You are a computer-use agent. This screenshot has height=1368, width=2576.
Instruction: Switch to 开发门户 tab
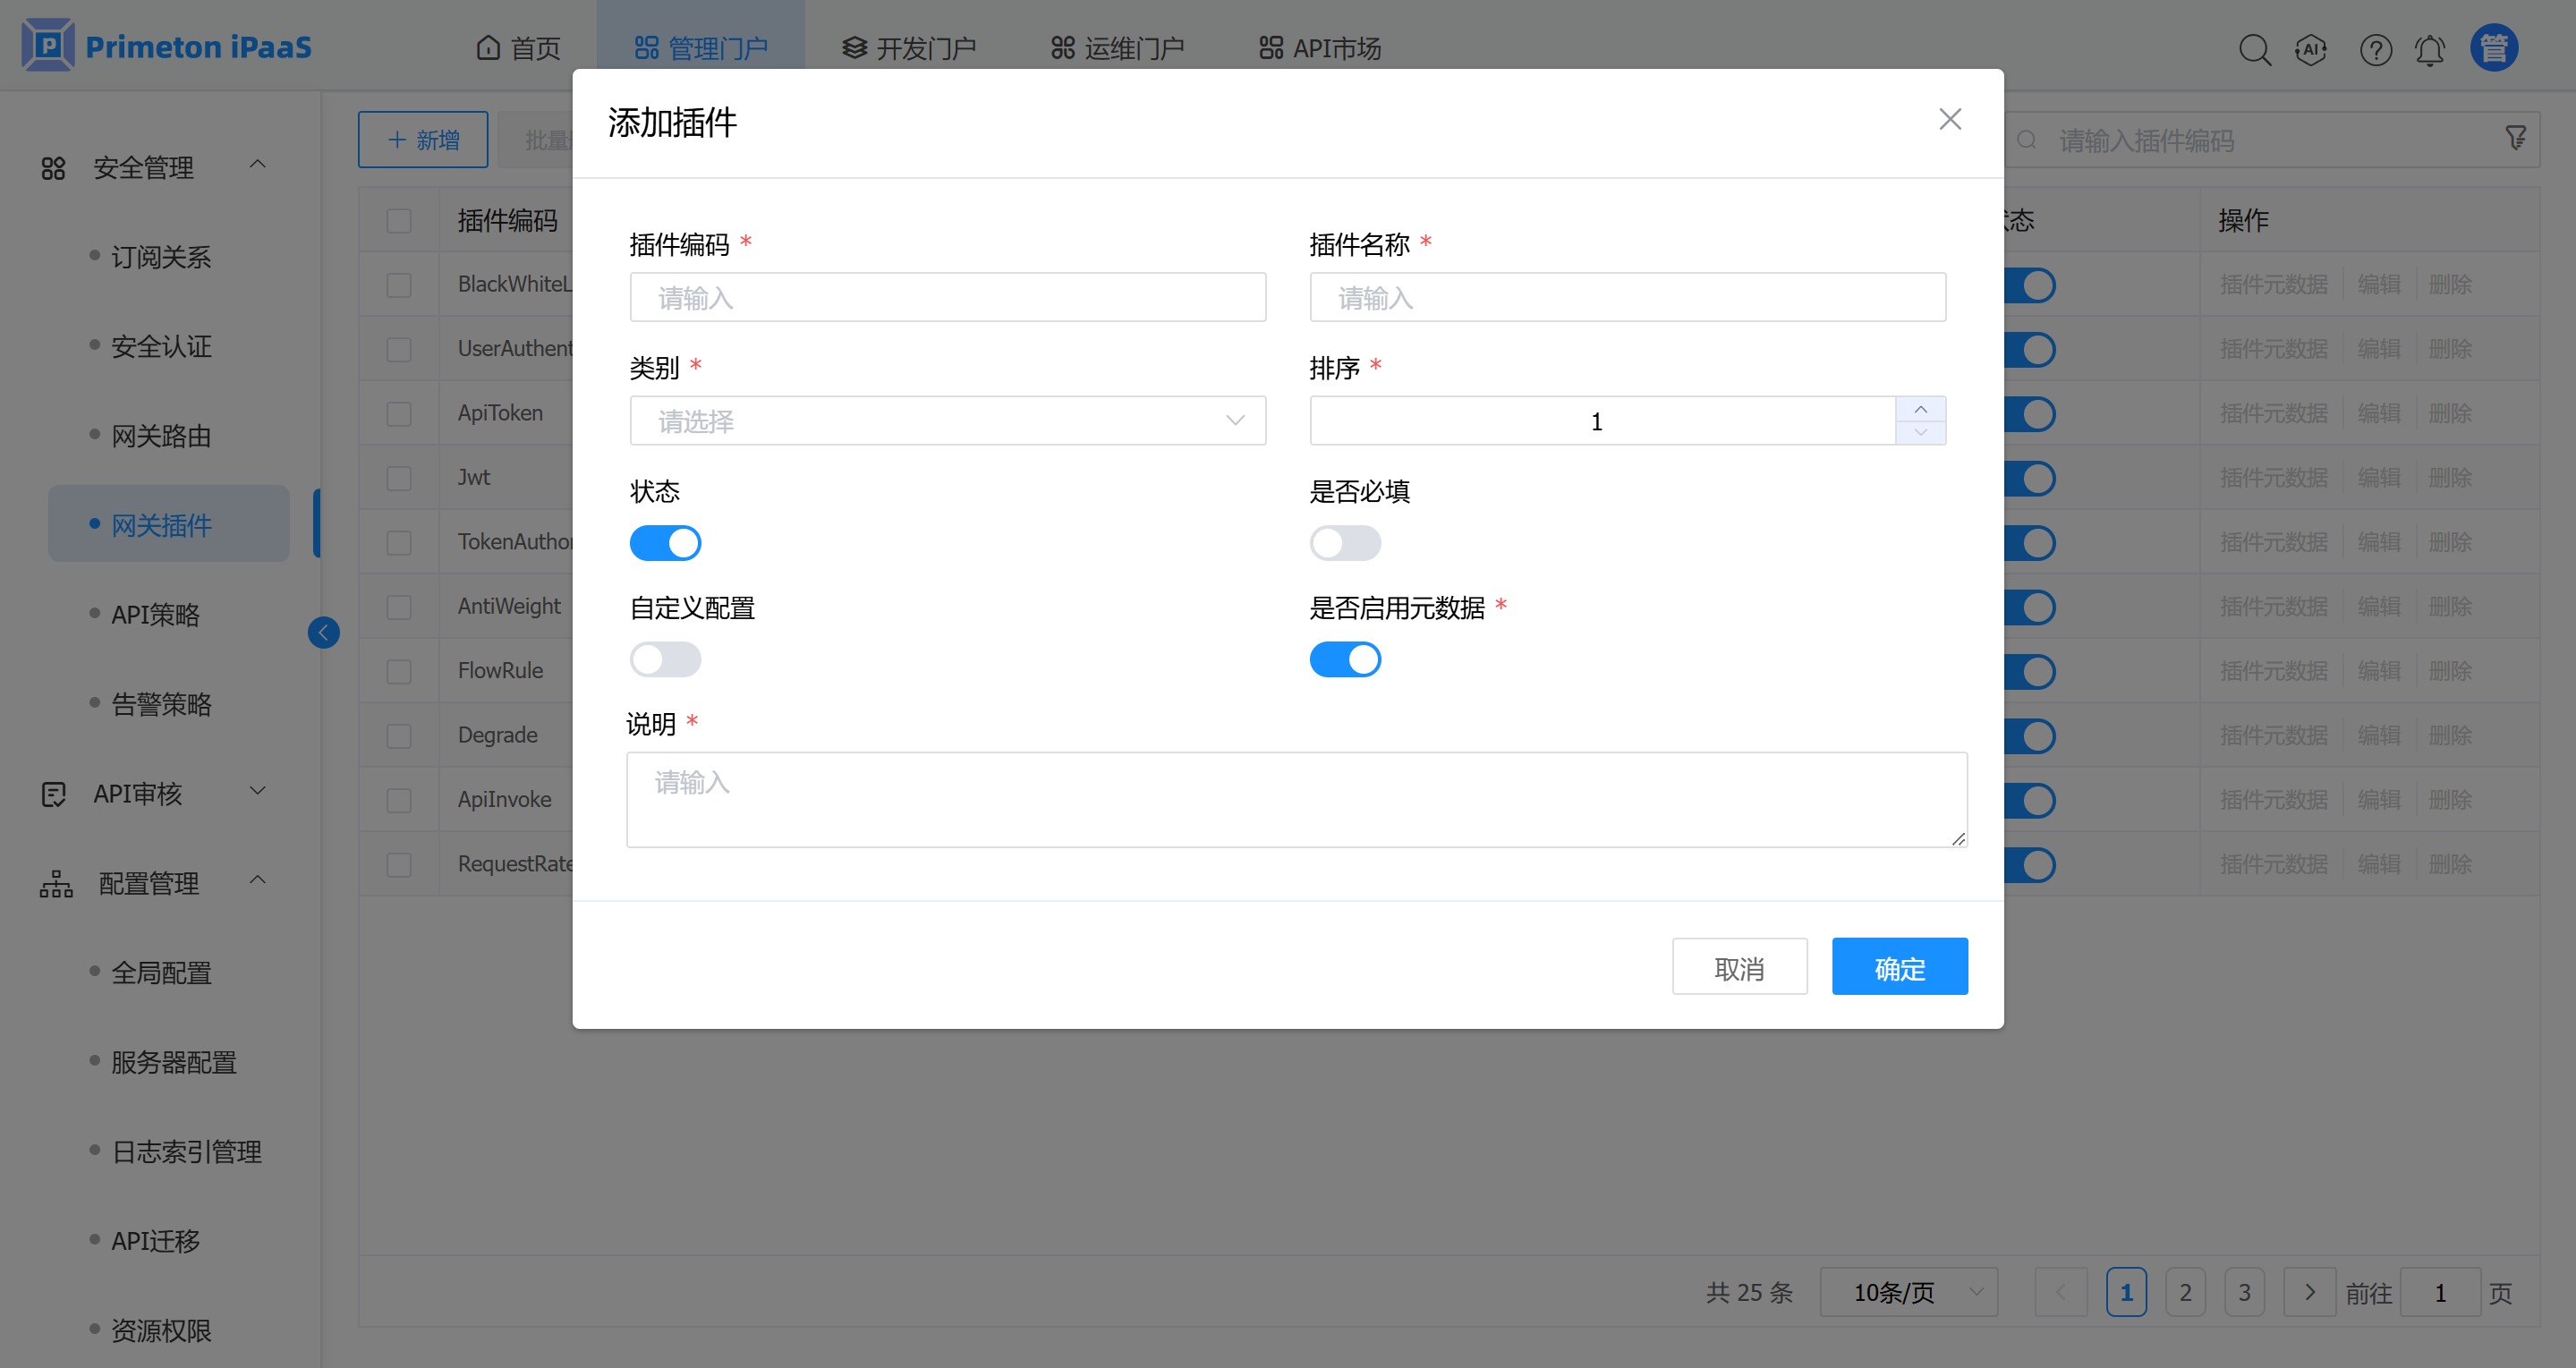908,48
